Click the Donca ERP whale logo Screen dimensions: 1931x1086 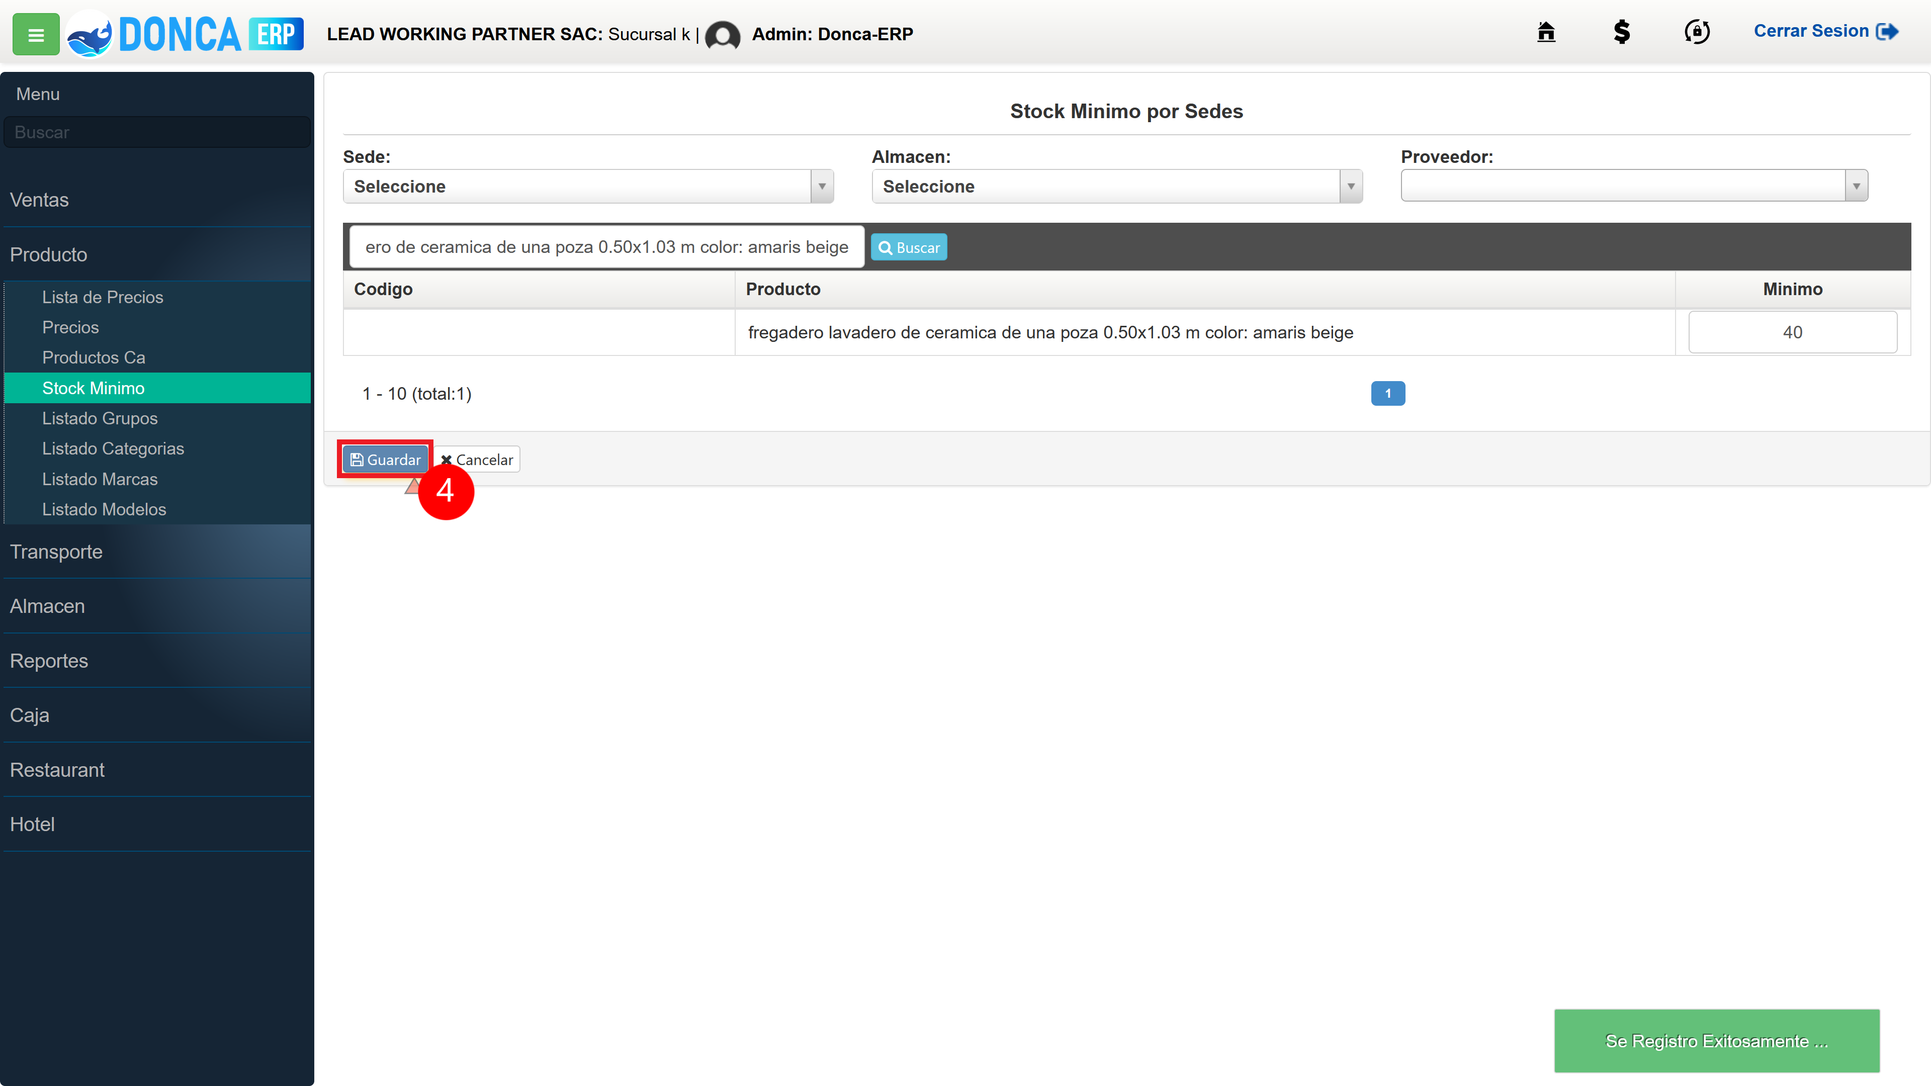click(89, 35)
